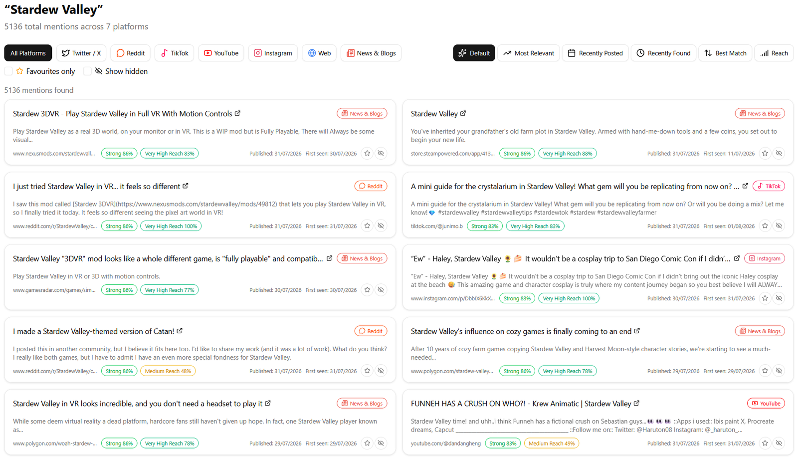
Task: Open external link icon for Haley cosplay post
Action: click(x=737, y=258)
